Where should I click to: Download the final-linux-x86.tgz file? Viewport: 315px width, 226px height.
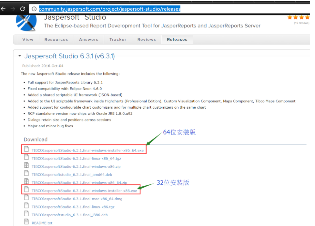pyautogui.click(x=73, y=207)
